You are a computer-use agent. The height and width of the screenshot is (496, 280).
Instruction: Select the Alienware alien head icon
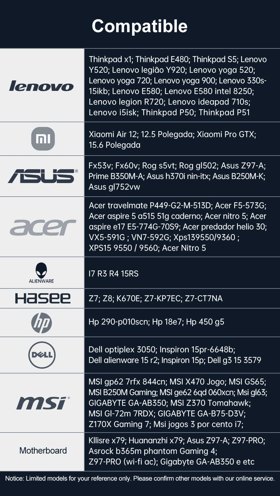(x=41, y=270)
